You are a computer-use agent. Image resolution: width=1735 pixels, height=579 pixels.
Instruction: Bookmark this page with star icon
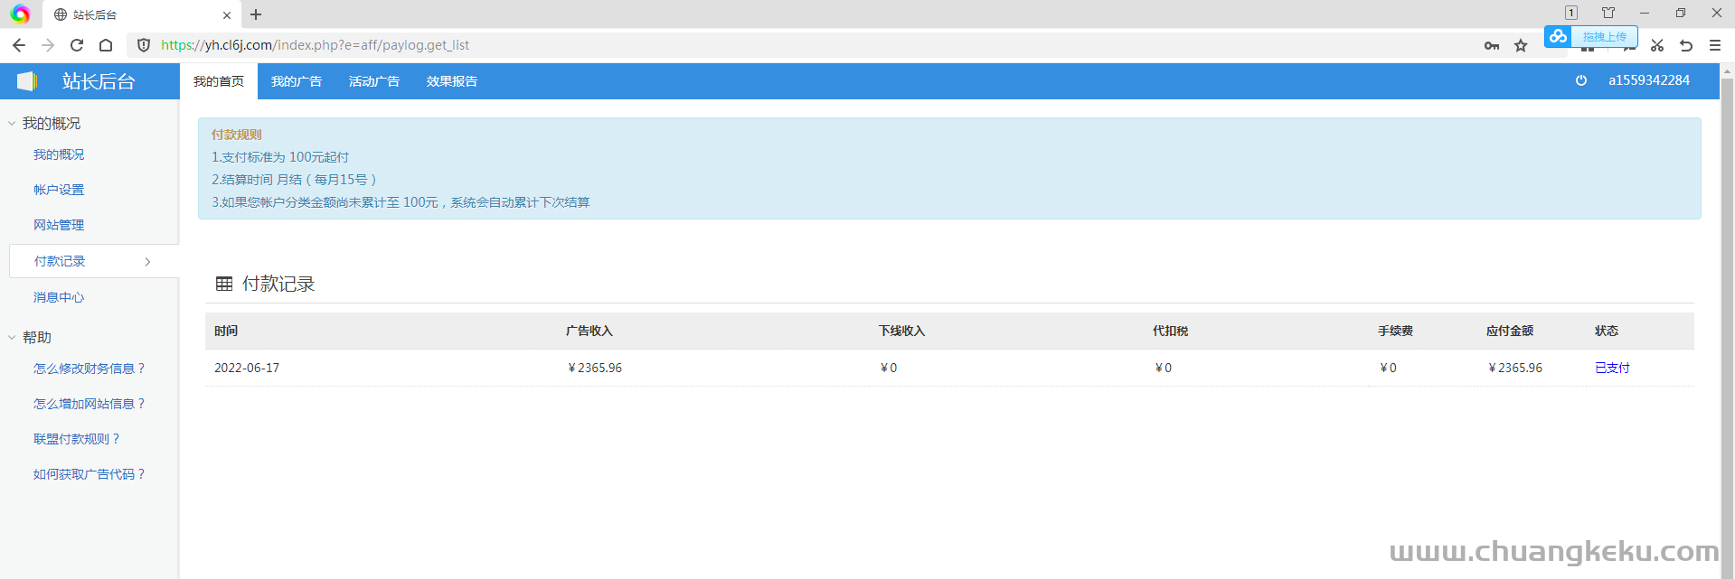coord(1521,45)
